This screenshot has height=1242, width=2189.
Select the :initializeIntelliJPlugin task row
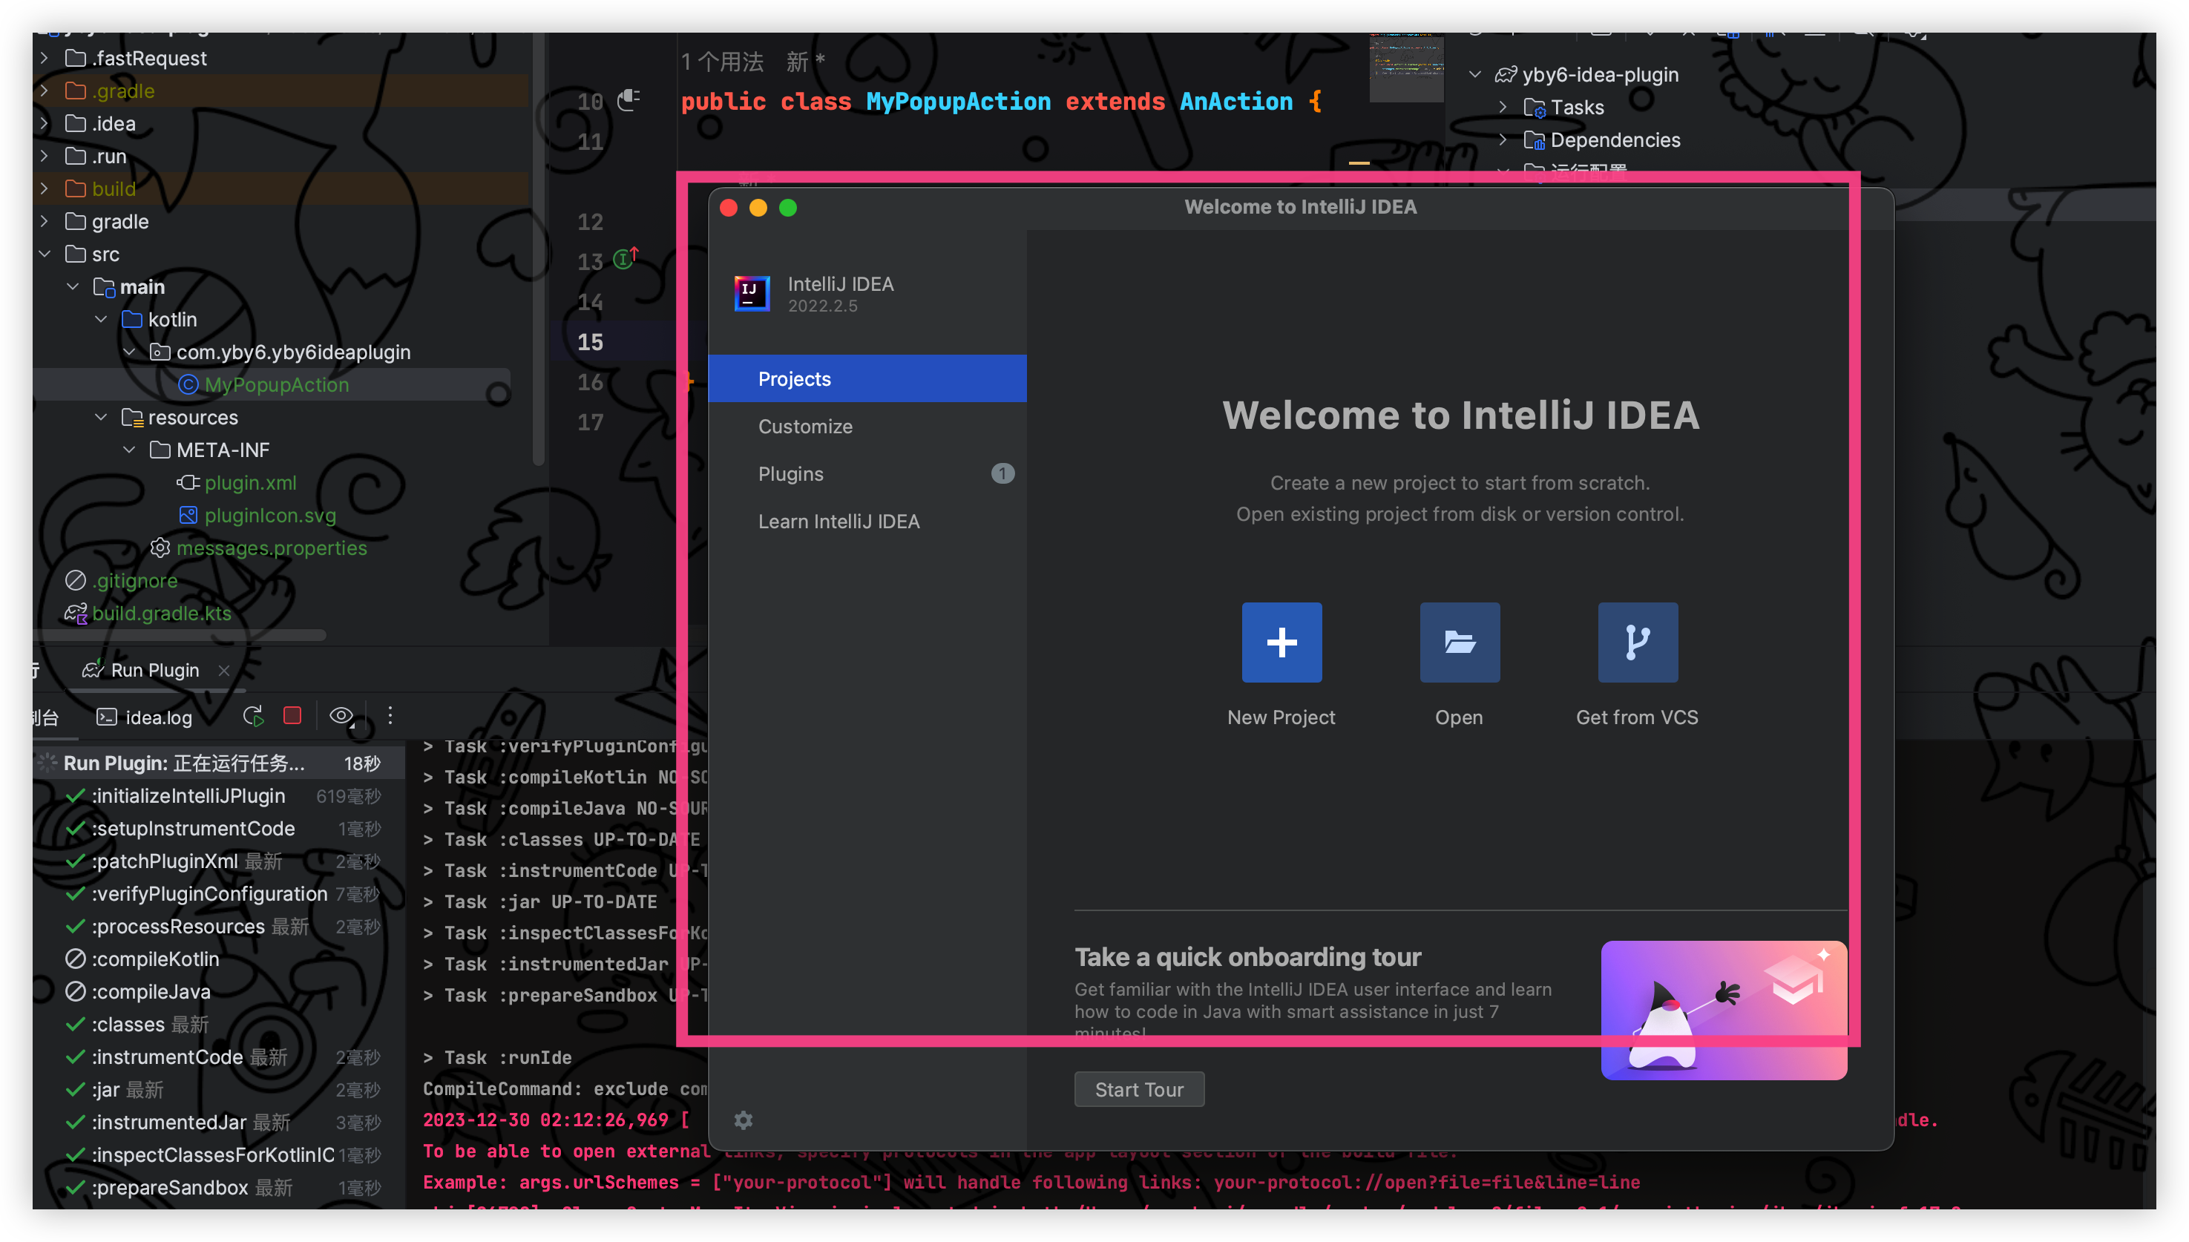coord(220,796)
